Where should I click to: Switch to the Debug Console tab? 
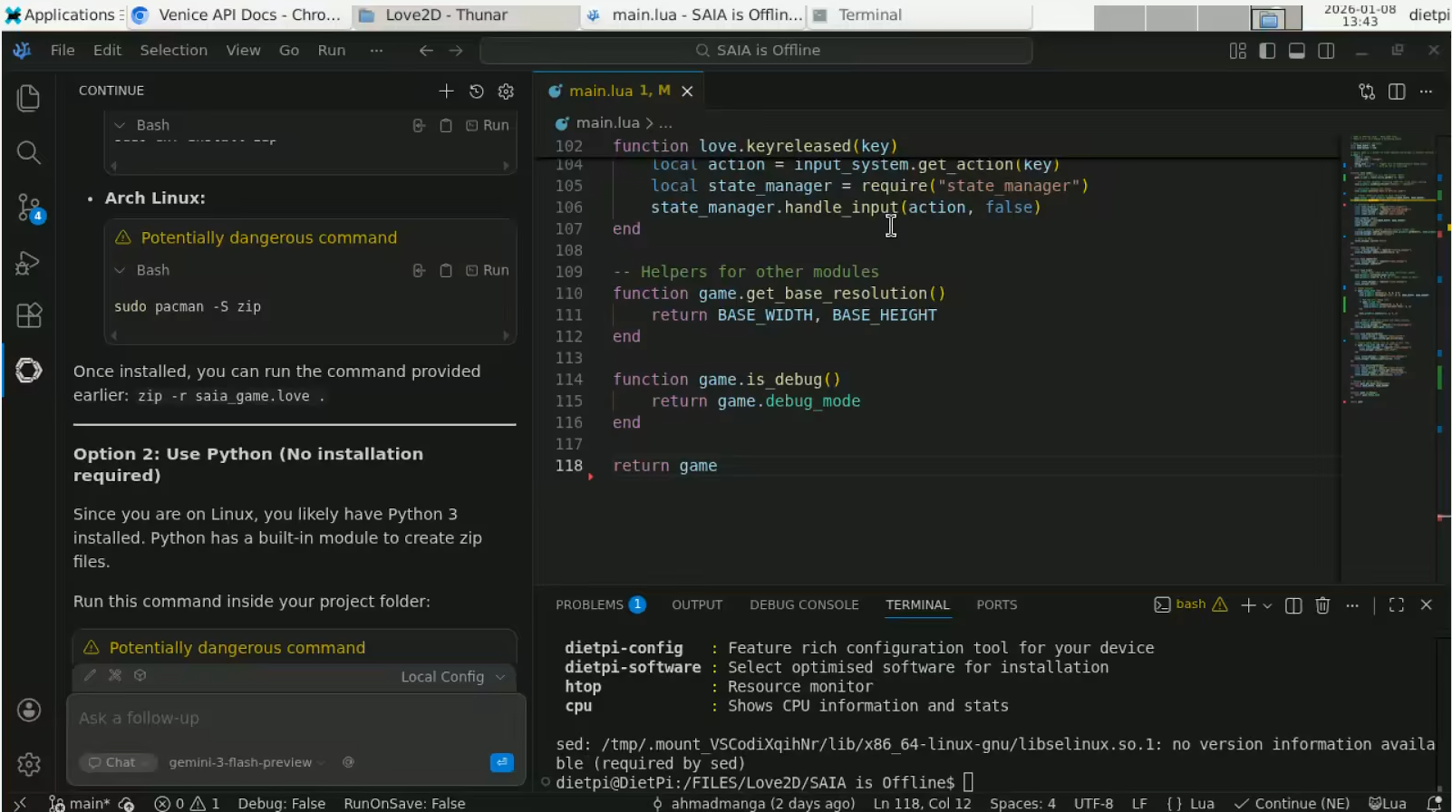[803, 604]
